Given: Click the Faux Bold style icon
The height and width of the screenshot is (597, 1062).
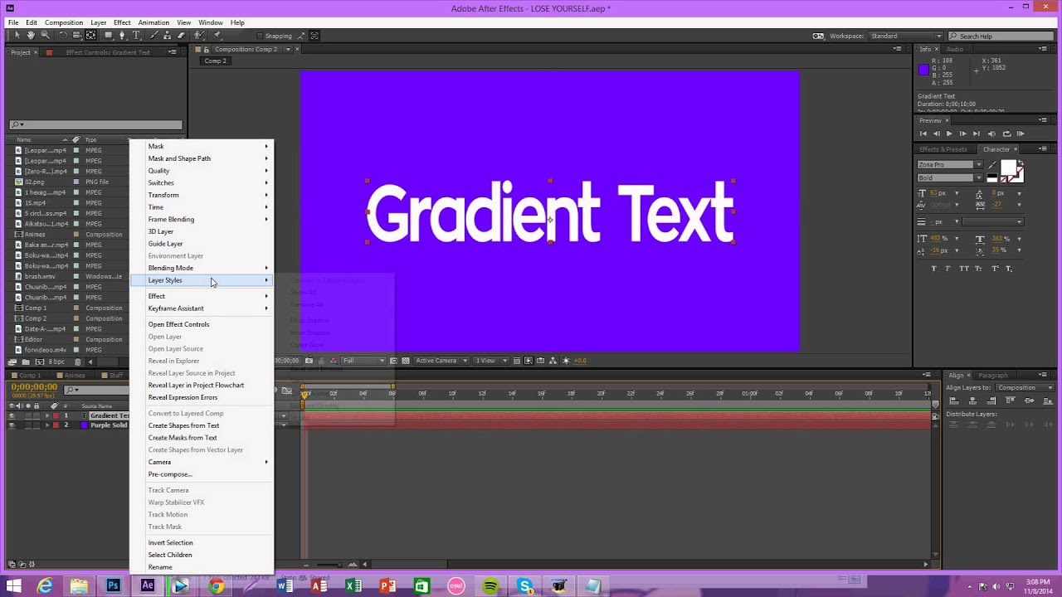Looking at the screenshot, I should pos(934,269).
